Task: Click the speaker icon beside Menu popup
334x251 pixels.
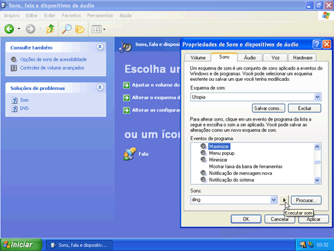Action: pos(203,153)
